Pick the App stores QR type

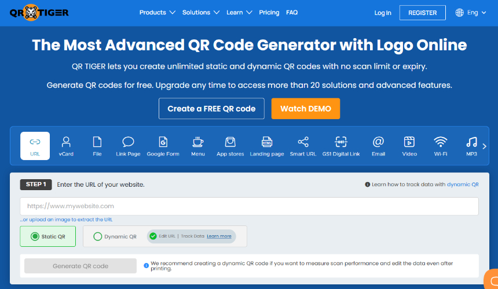230,146
